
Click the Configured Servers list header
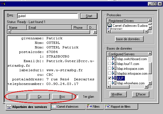coord(128,54)
